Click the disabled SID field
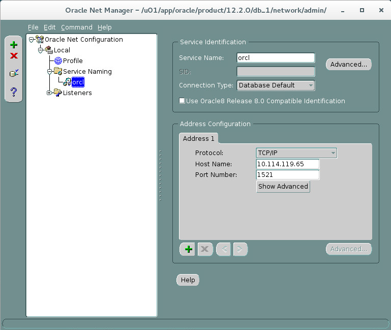This screenshot has height=330, width=391. click(276, 72)
